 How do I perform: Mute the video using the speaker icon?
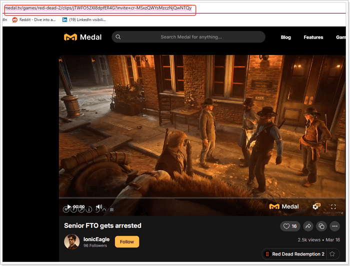tap(99, 206)
